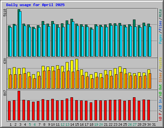Screen dimensions: 164x128
Task: Click day 10 on the x-axis
Action: point(53,124)
